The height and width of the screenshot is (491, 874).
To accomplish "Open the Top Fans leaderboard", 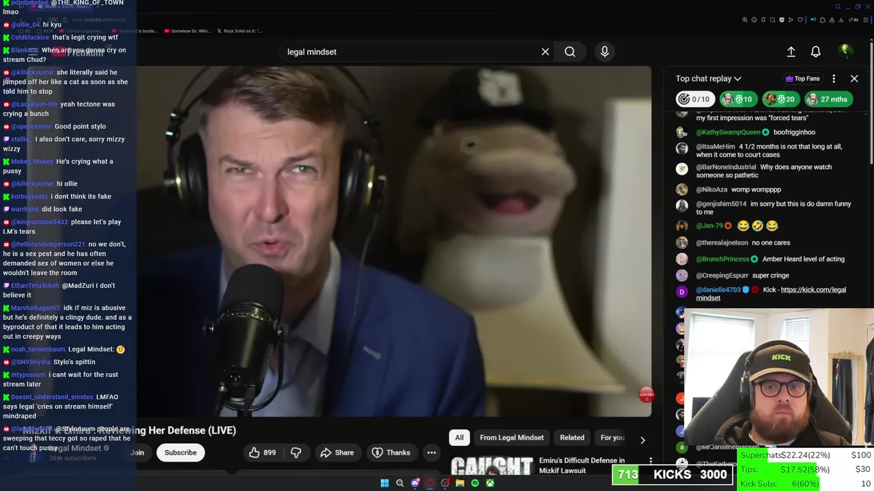I will point(802,78).
